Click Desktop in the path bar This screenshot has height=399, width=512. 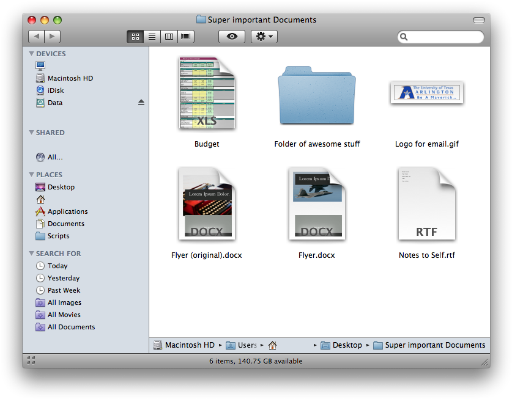tap(347, 345)
